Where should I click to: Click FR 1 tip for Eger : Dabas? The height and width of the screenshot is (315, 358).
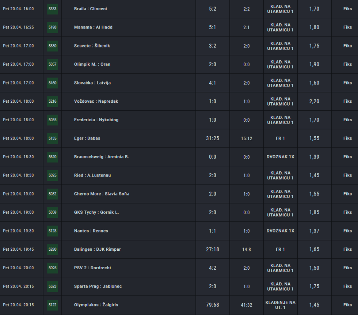(x=280, y=138)
